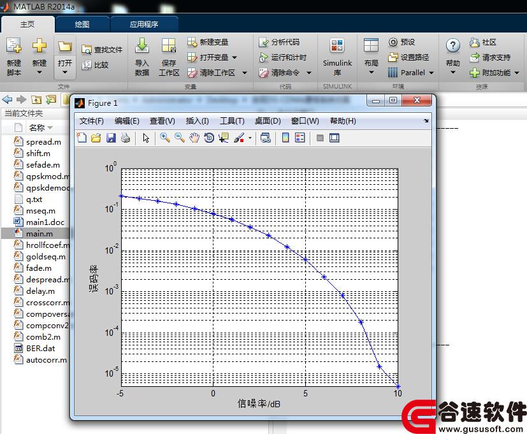Image resolution: width=527 pixels, height=434 pixels.
Task: Toggle Insert Colorbar in Figure toolbar
Action: (285, 138)
